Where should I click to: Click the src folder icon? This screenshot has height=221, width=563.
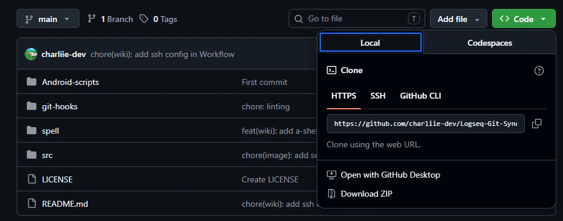[x=32, y=155]
